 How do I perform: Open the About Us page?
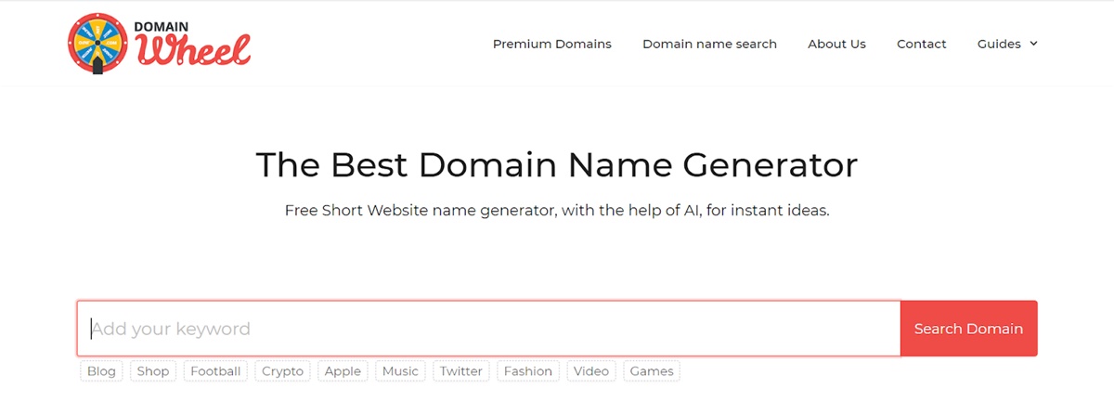pyautogui.click(x=836, y=44)
